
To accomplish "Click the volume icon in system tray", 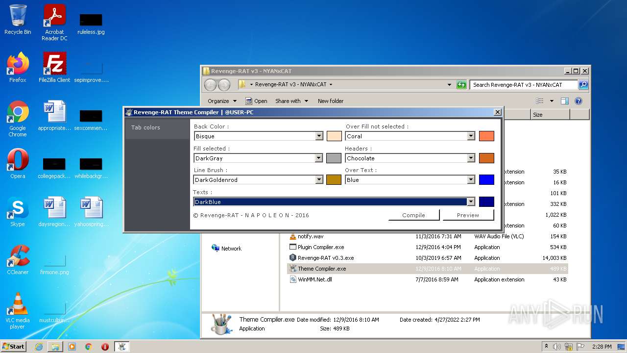I will pos(557,347).
